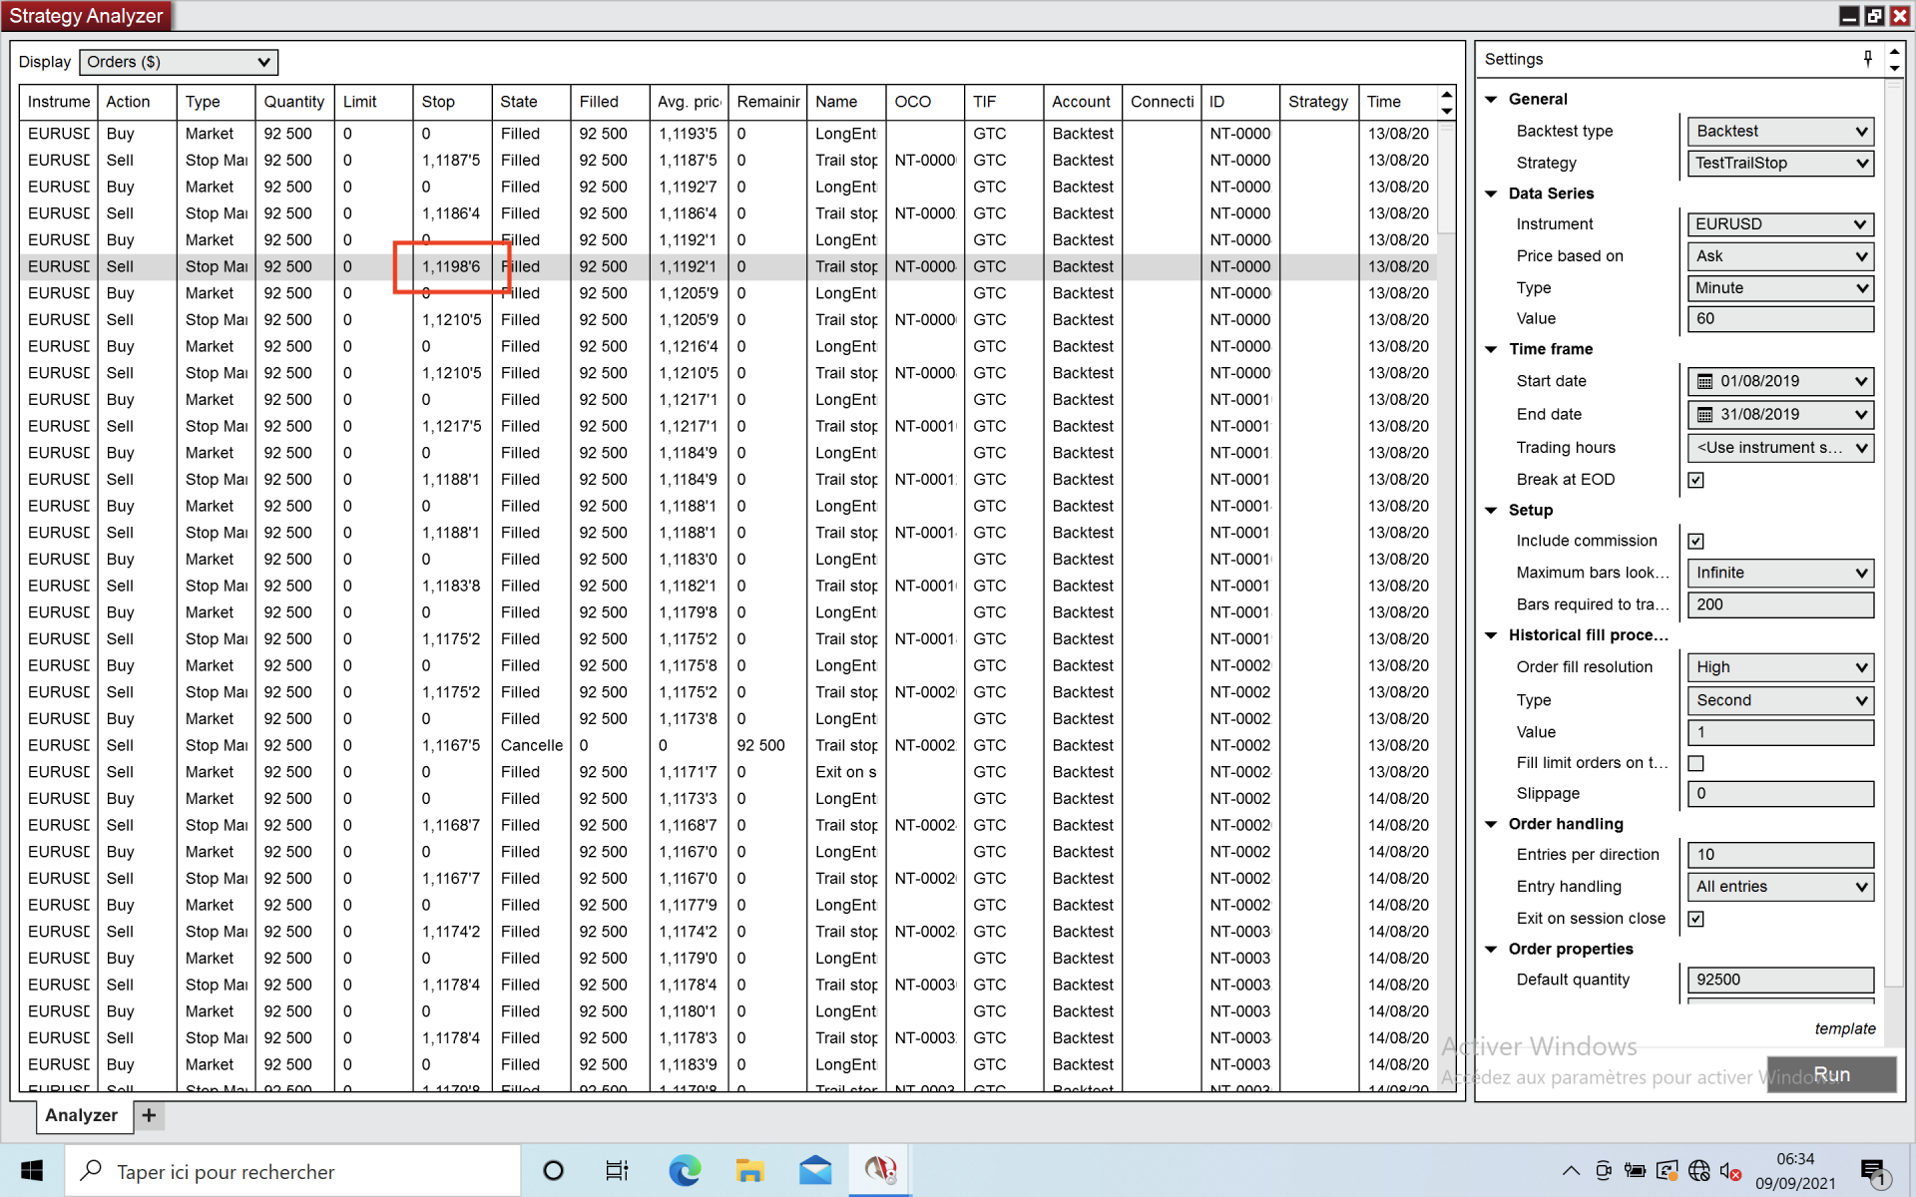Screen dimensions: 1916x1197
Task: Click the plus icon to add a new Analyzer tab
Action: [x=149, y=1115]
